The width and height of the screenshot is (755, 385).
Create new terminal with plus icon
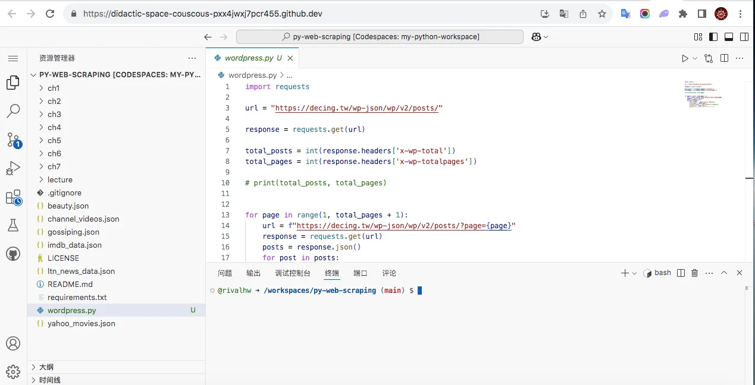(x=625, y=273)
